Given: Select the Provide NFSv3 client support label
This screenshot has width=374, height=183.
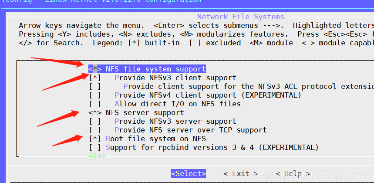Looking at the screenshot, I should 175,78.
